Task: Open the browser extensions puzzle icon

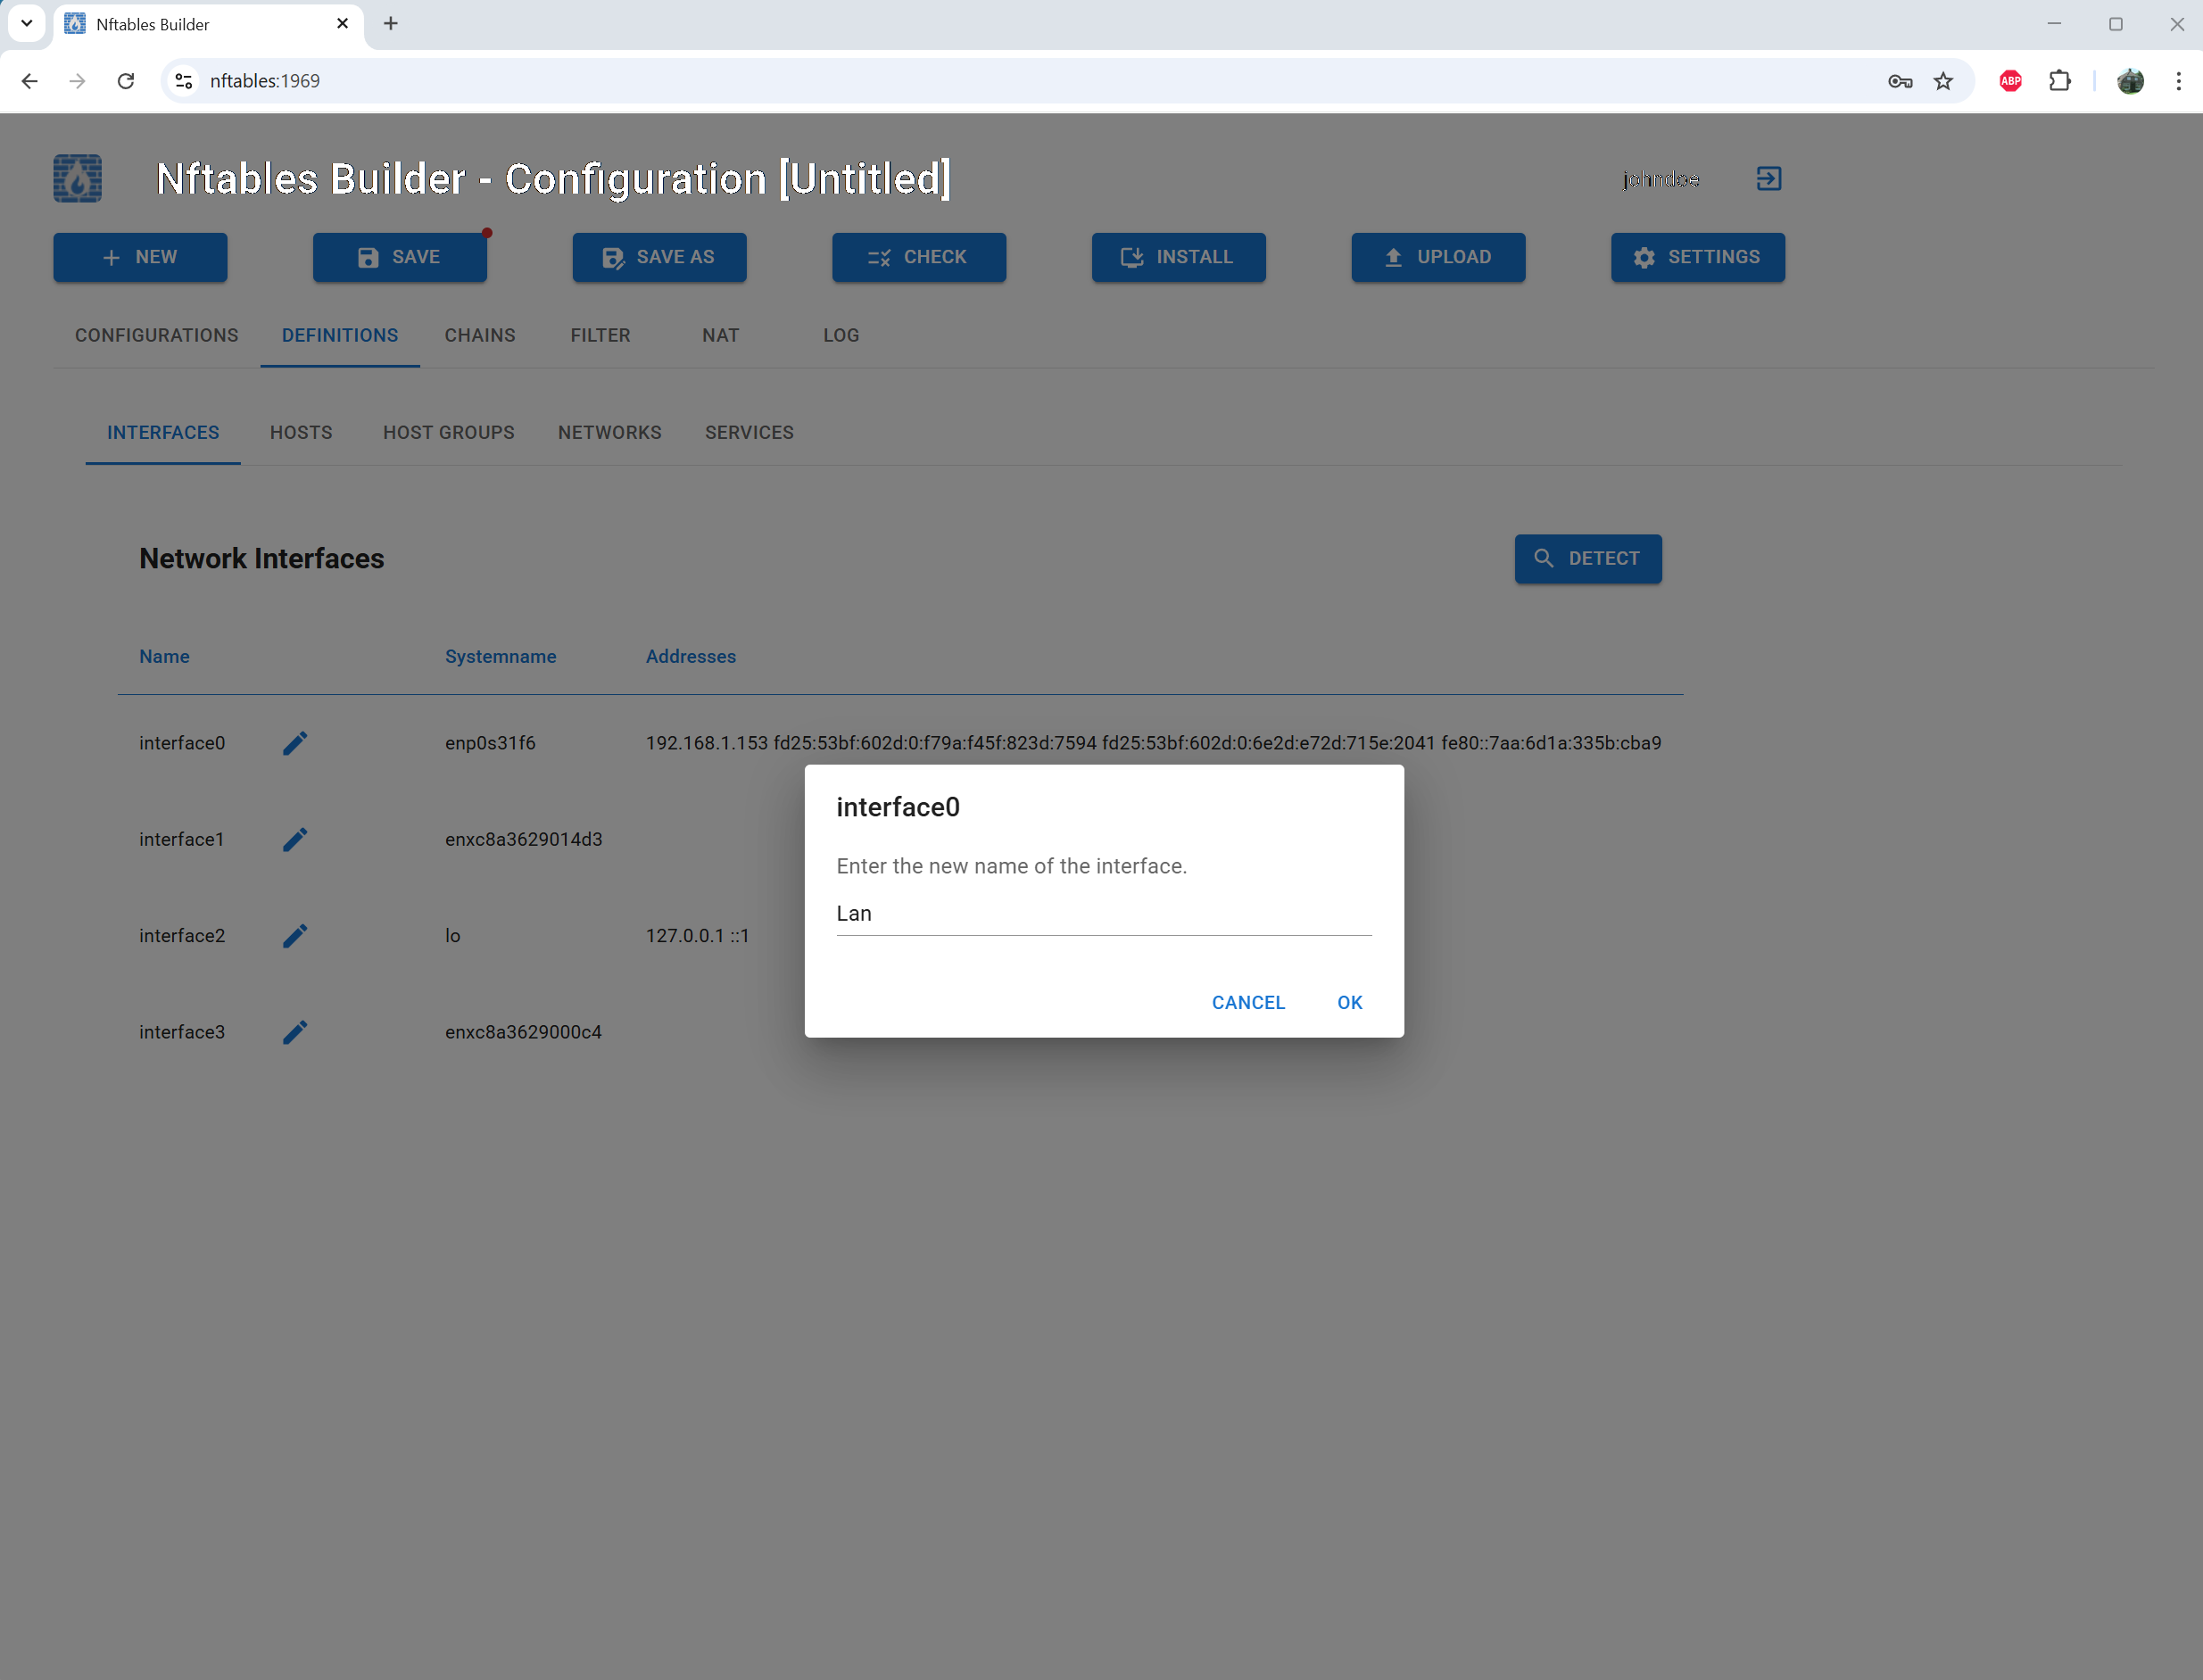Action: coord(2061,81)
